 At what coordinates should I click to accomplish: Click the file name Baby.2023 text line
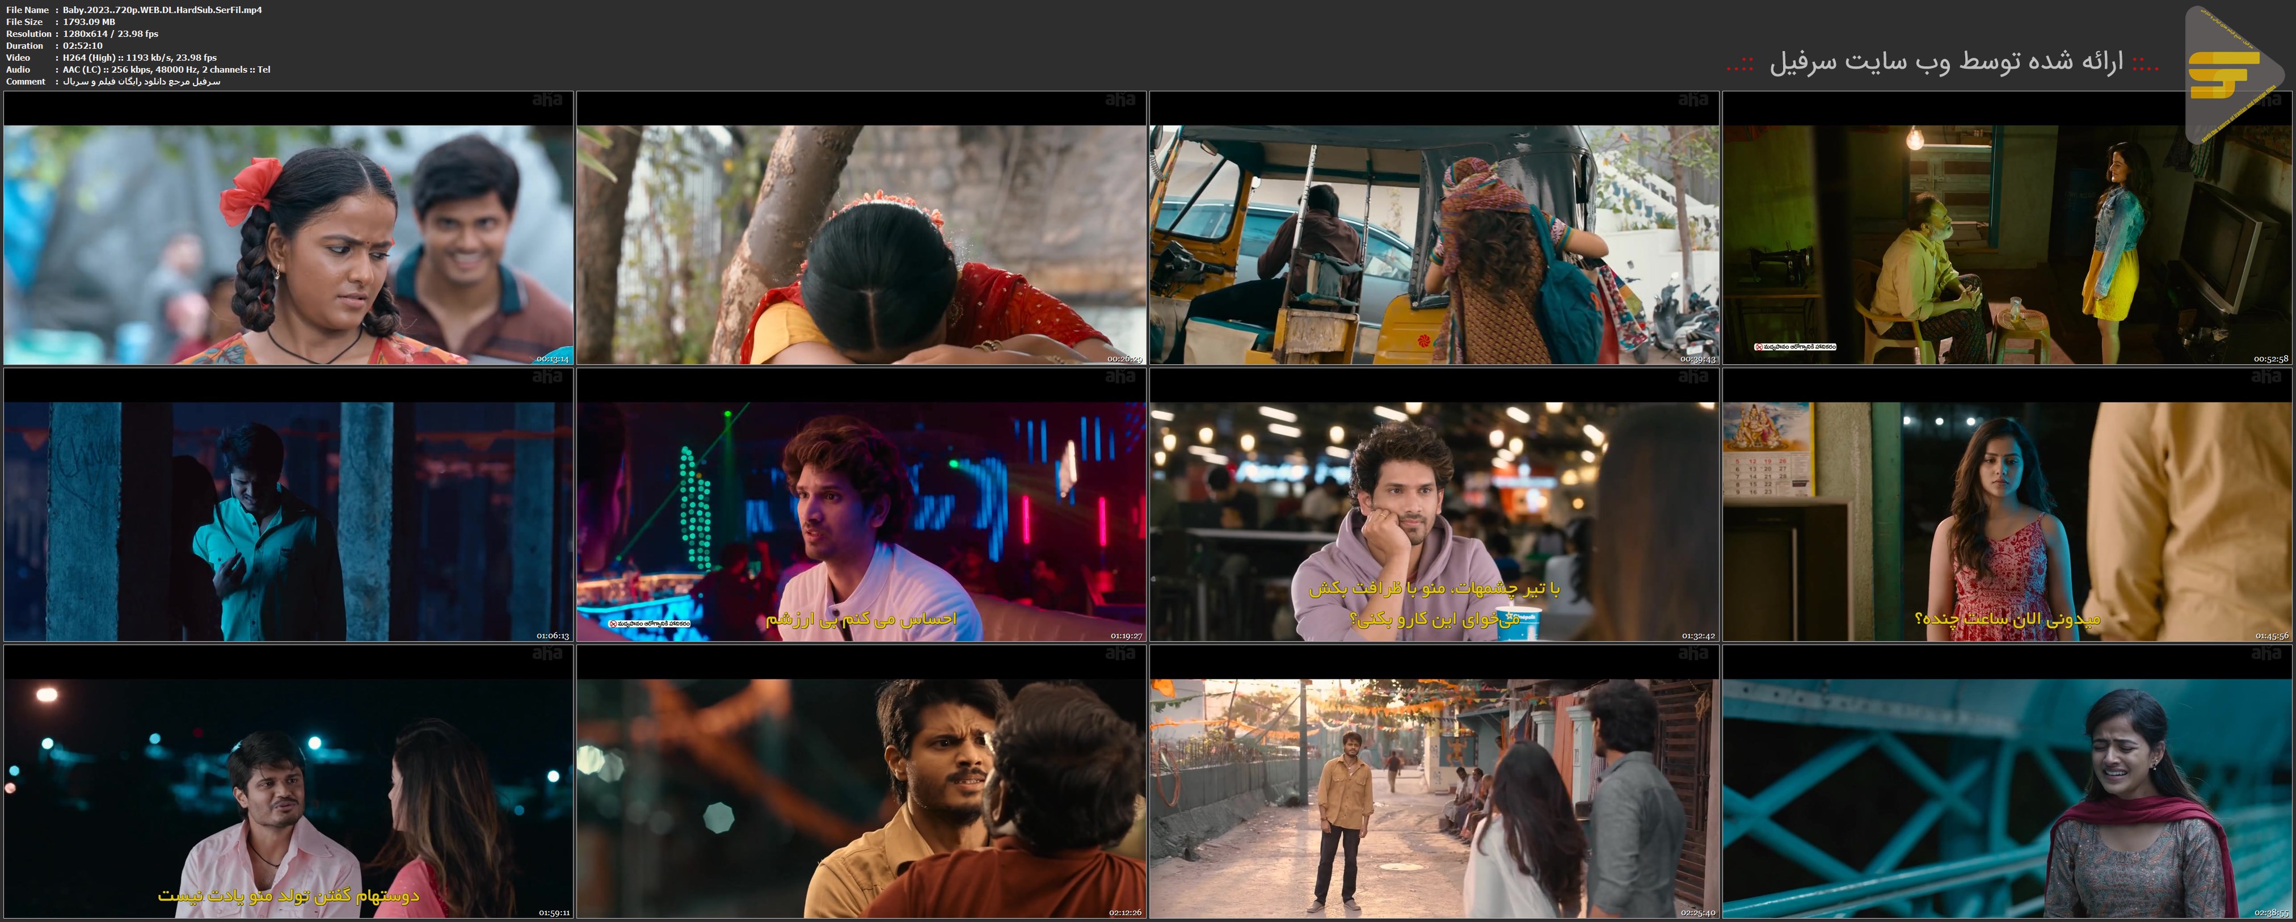(162, 10)
